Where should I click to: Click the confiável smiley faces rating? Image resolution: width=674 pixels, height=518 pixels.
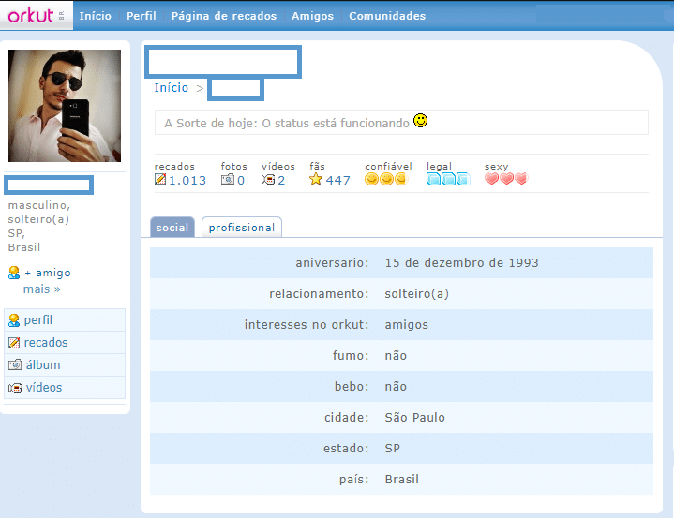click(385, 180)
